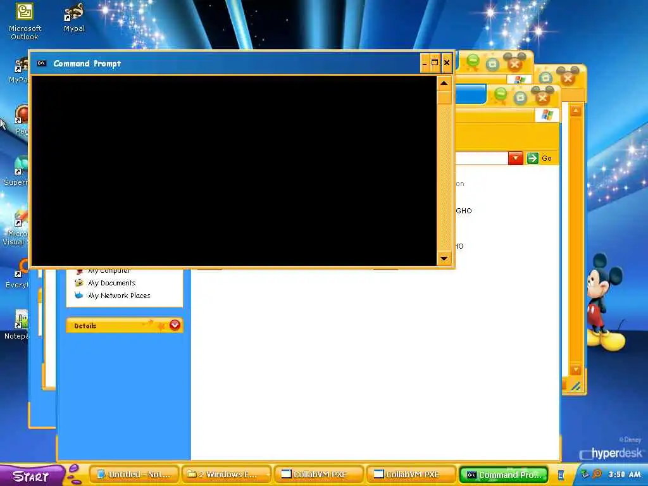Click the Go label beside address bar
This screenshot has width=648, height=486.
[x=547, y=158]
